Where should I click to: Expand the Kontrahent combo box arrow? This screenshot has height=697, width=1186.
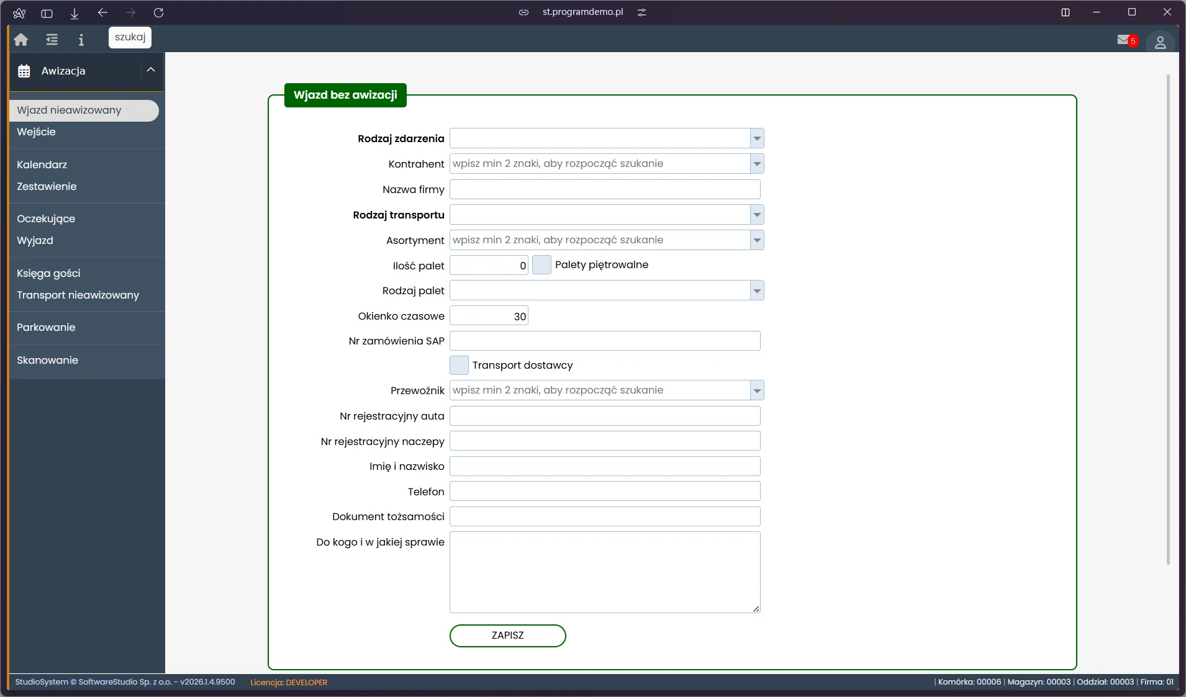[757, 164]
